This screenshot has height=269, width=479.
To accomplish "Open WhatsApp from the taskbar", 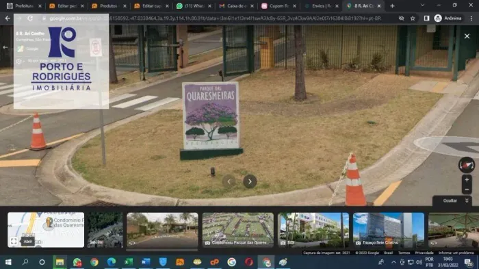I will (77, 262).
